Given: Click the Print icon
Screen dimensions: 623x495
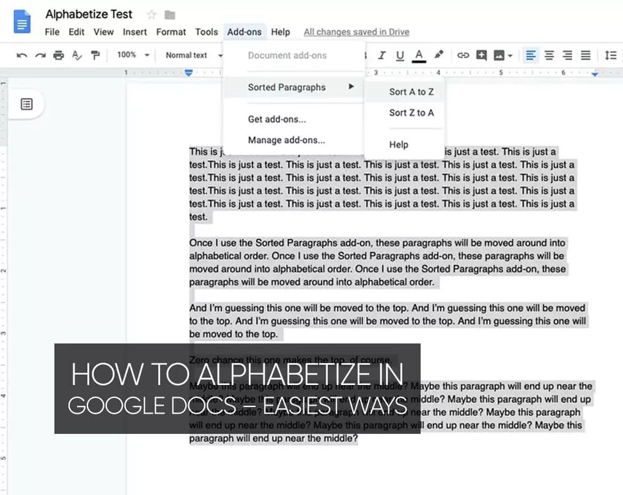Looking at the screenshot, I should point(58,55).
